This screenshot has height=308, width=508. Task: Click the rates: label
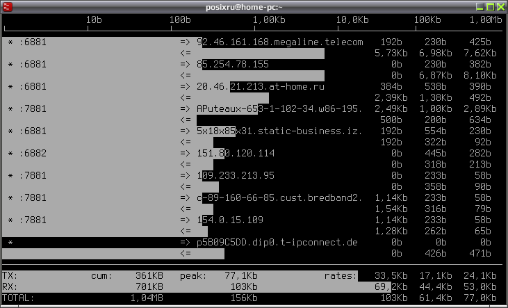[x=341, y=275]
